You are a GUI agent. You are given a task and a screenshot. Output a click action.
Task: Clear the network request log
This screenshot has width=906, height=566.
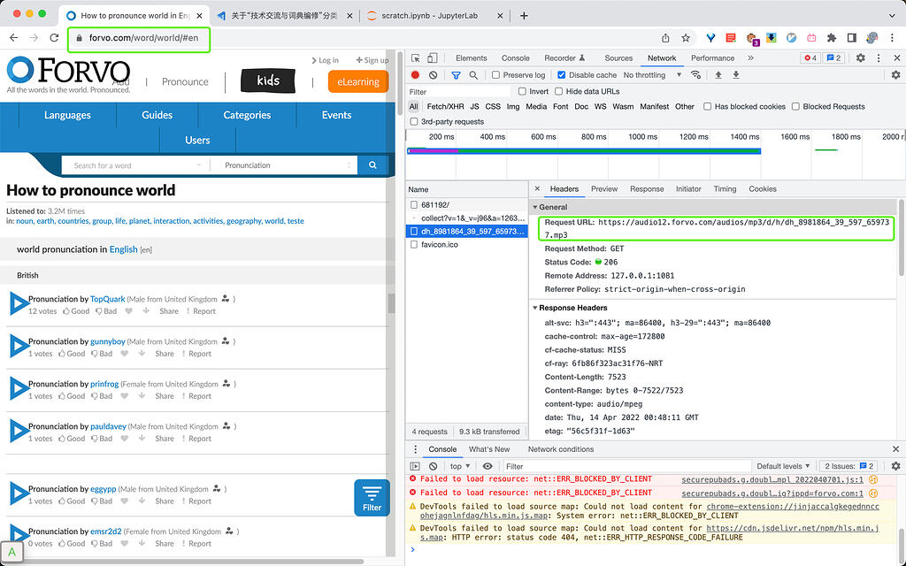pyautogui.click(x=433, y=74)
